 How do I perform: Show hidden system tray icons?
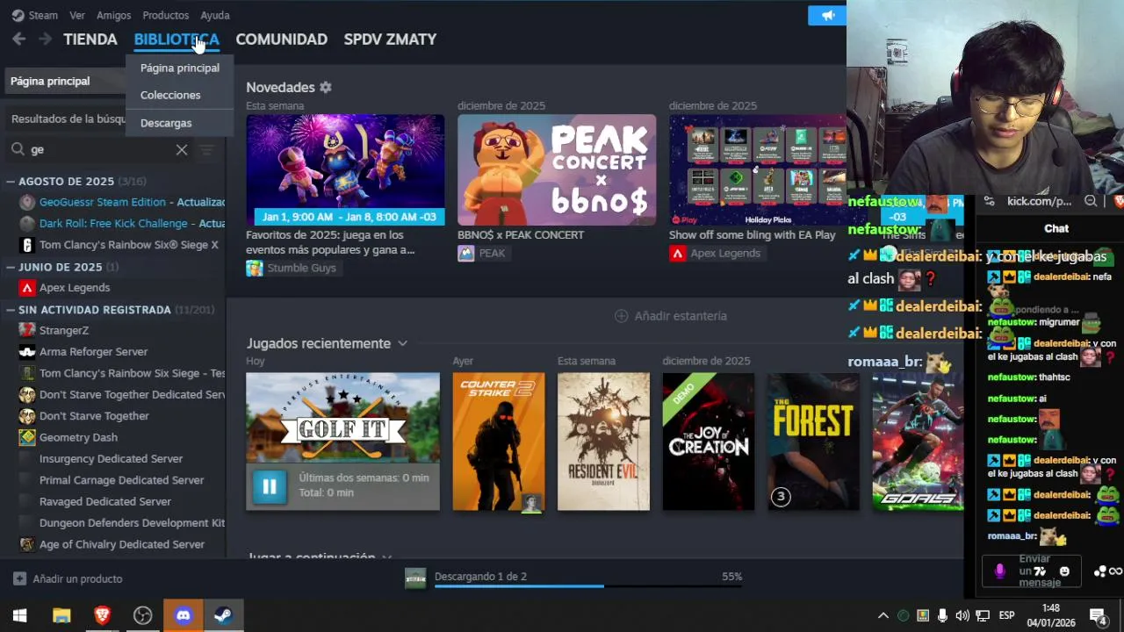click(883, 615)
